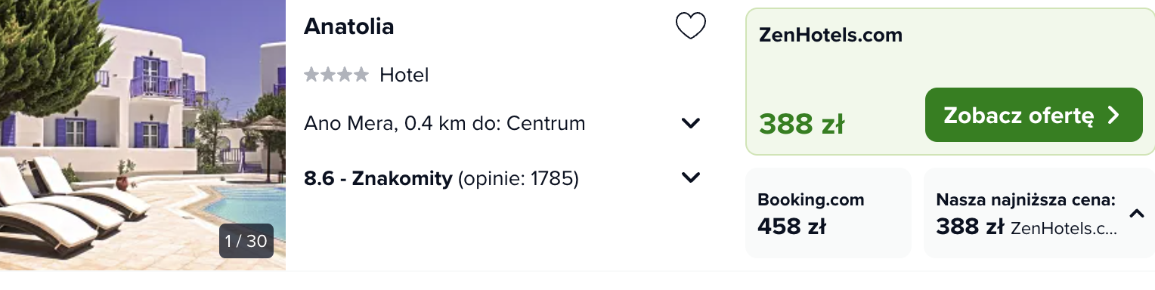Click the 388 zł green price
The height and width of the screenshot is (290, 1155).
pyautogui.click(x=802, y=123)
